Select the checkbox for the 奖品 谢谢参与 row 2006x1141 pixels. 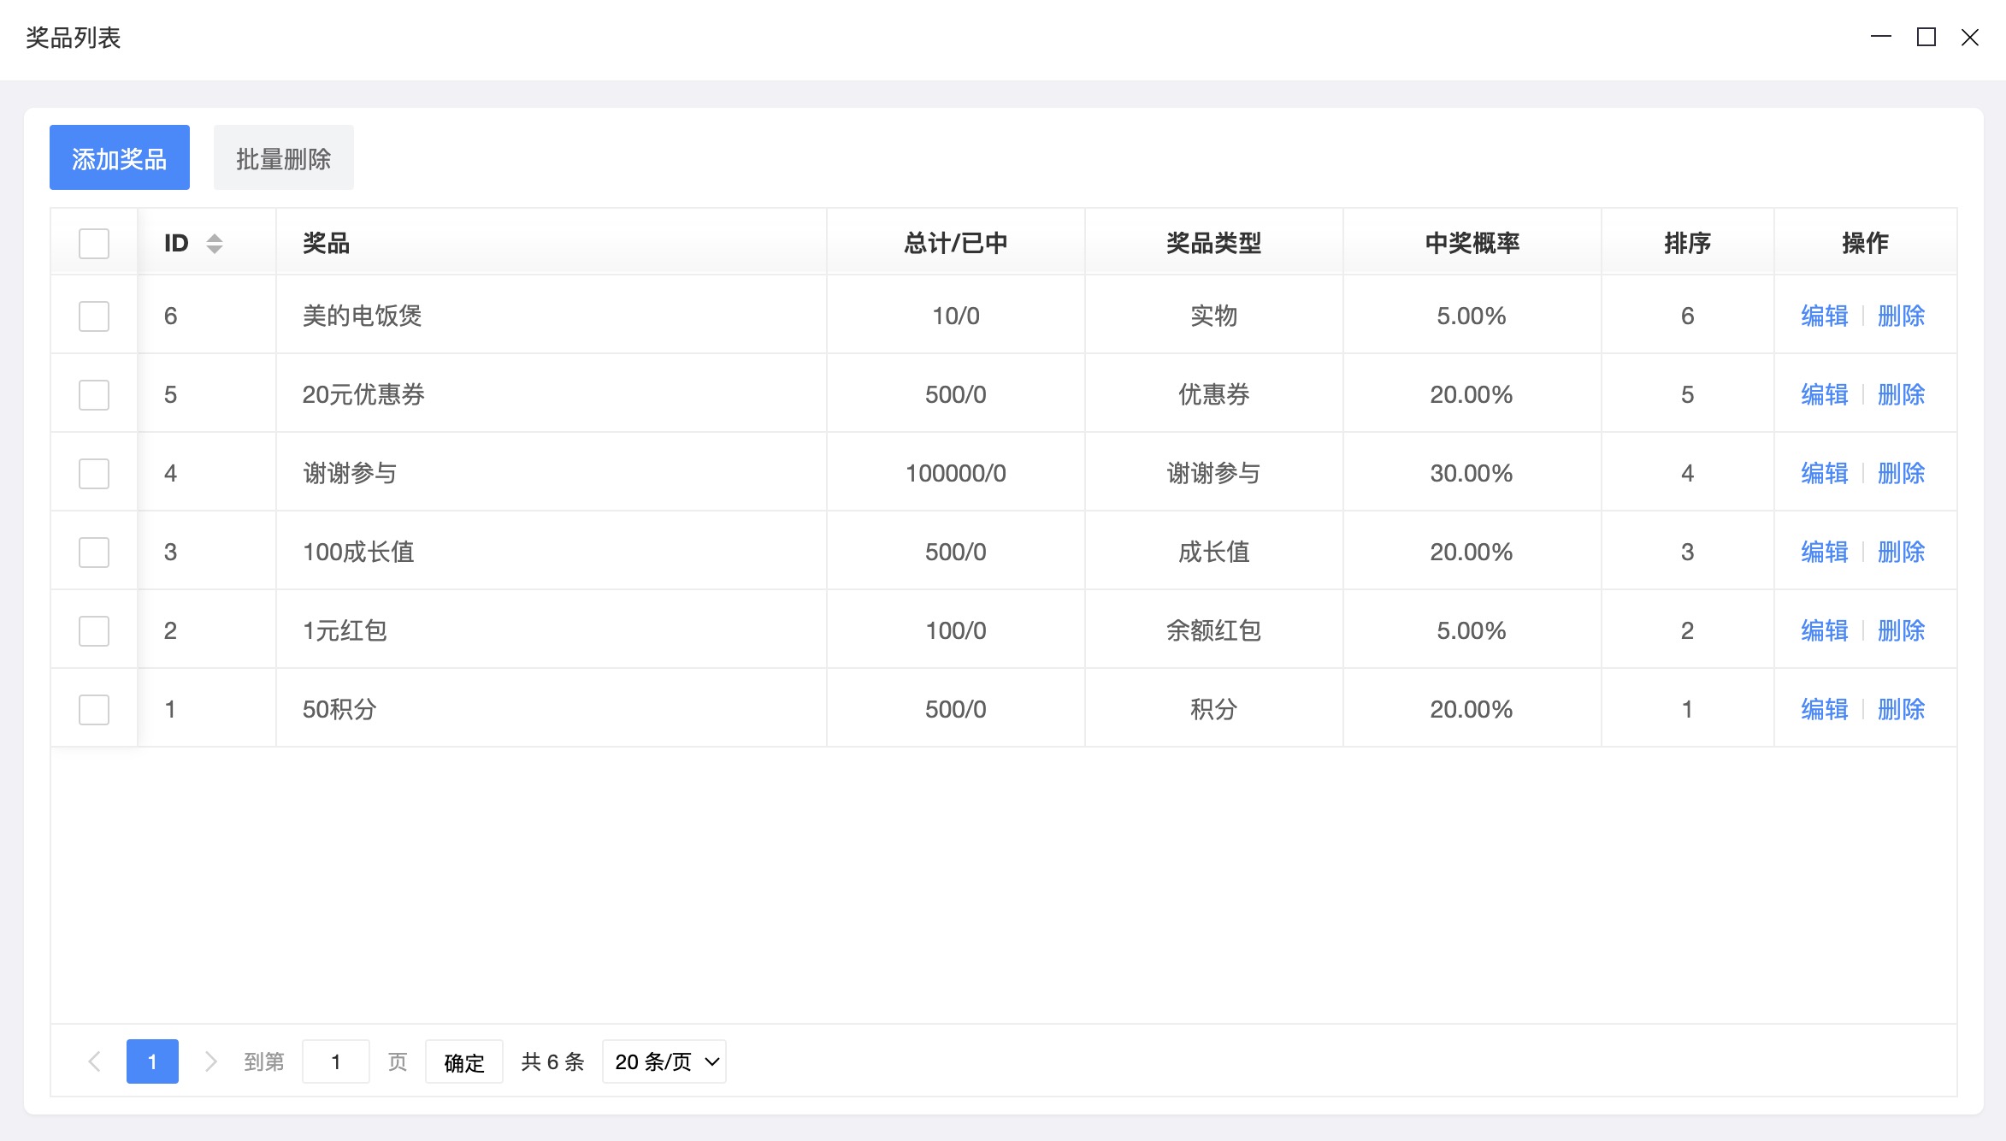click(94, 473)
